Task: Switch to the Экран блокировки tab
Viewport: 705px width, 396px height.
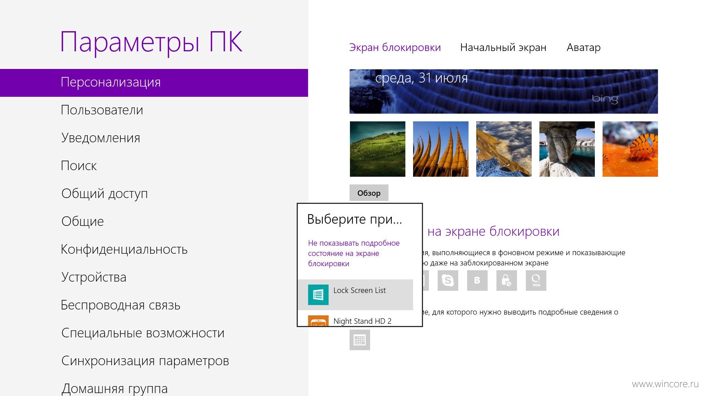Action: pyautogui.click(x=395, y=48)
